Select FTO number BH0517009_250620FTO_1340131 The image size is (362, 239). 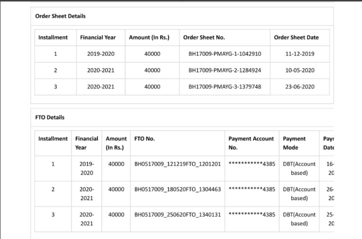tap(177, 215)
